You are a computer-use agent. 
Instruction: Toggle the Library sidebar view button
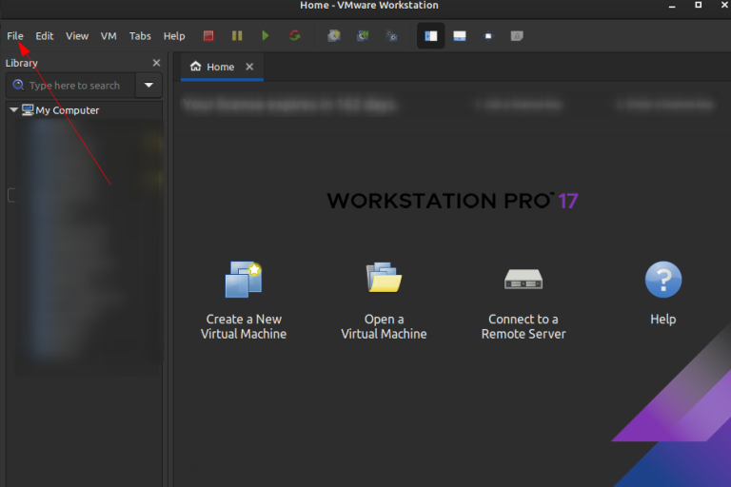coord(431,36)
